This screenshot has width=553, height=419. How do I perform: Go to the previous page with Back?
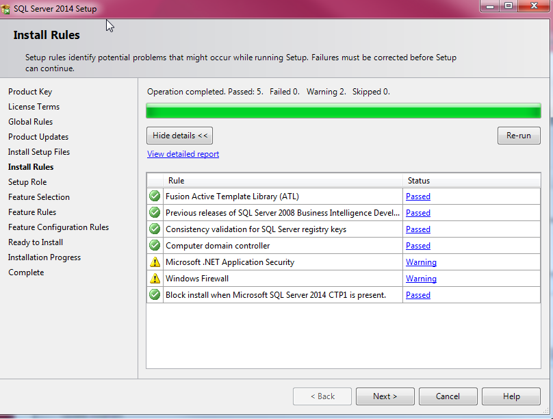pos(322,396)
